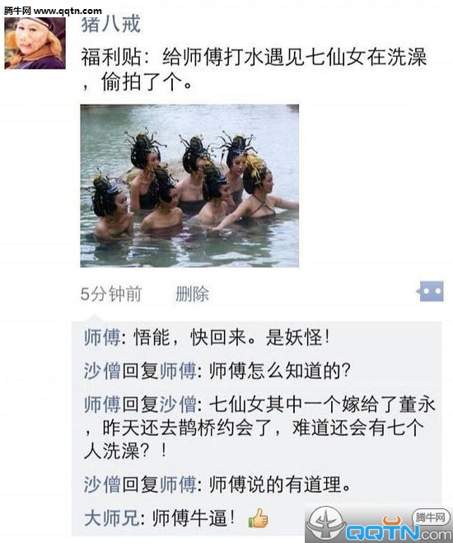The image size is (453, 543).
Task: Open 猪八戒 username profile link
Action: point(111,24)
